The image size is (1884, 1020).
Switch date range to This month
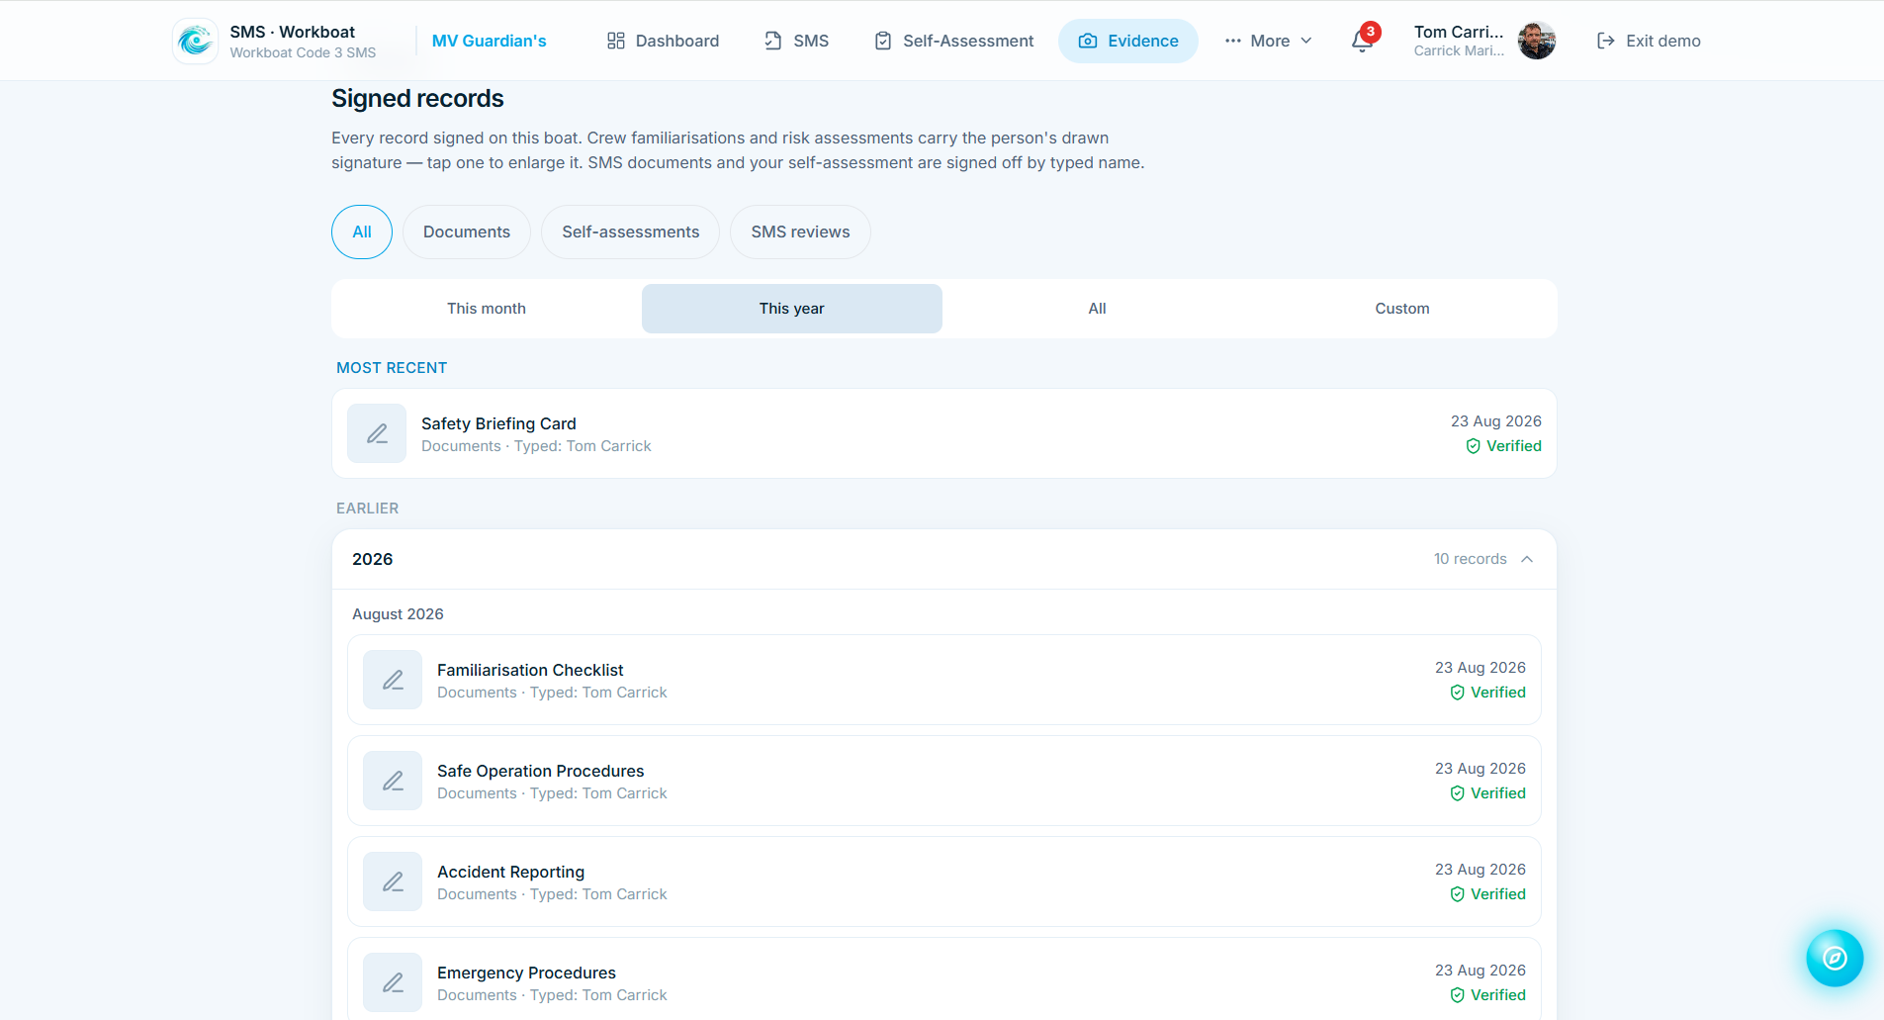pos(487,309)
